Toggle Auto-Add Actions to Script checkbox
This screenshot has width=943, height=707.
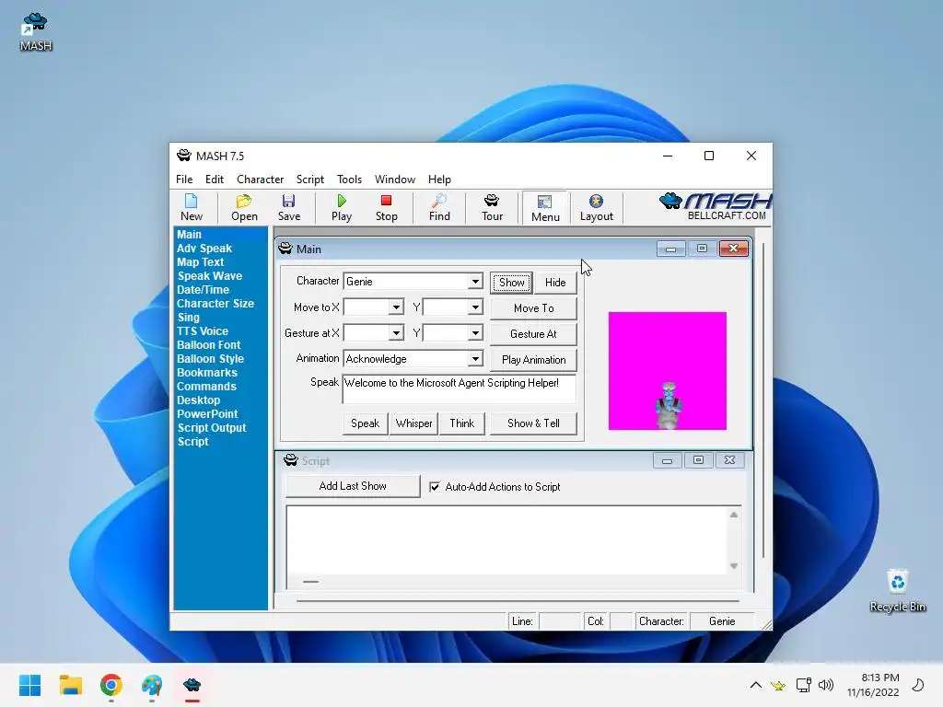pyautogui.click(x=435, y=486)
